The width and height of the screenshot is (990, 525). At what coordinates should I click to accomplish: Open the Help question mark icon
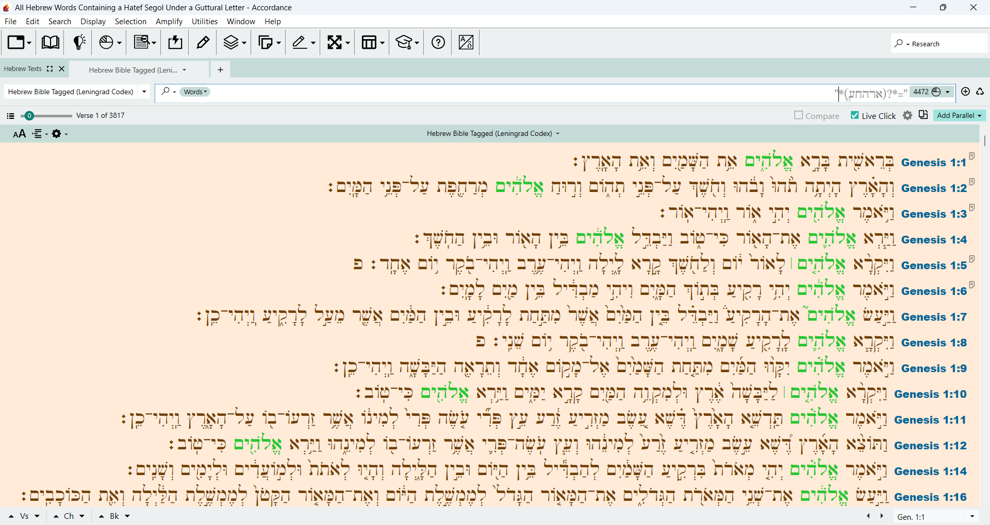point(438,42)
